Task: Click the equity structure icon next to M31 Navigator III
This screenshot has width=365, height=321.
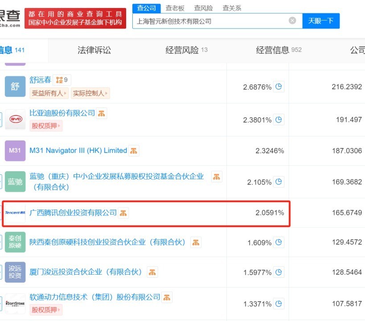Action: click(134, 151)
